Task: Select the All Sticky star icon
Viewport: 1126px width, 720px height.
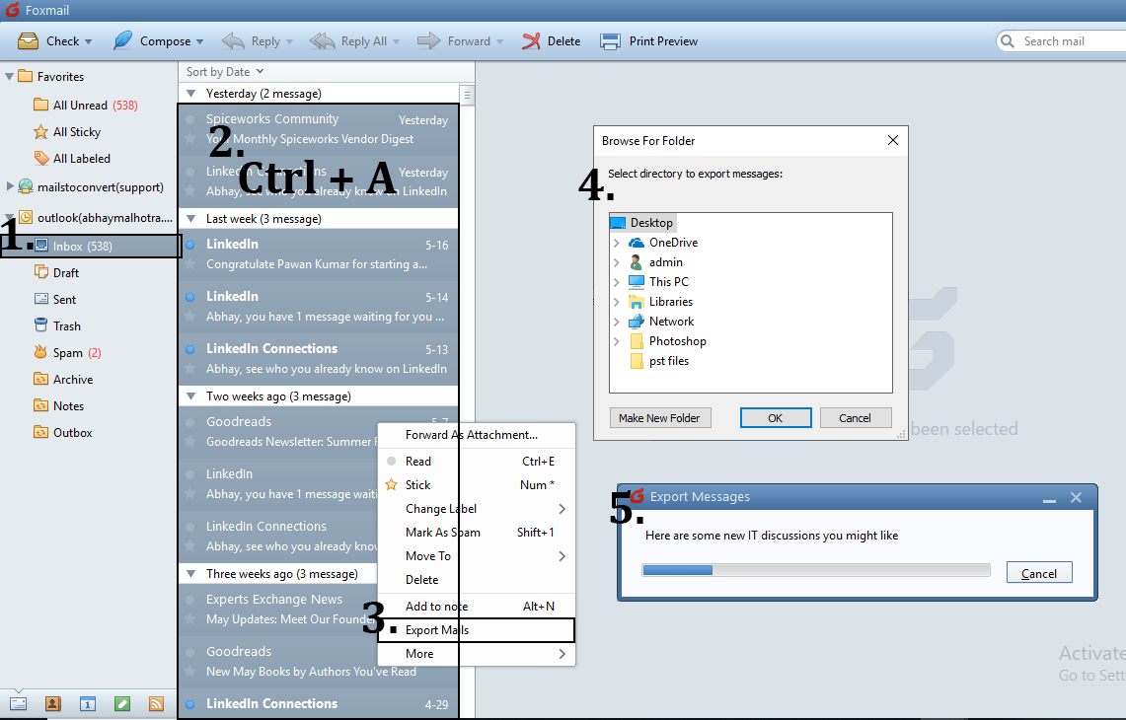Action: tap(40, 131)
